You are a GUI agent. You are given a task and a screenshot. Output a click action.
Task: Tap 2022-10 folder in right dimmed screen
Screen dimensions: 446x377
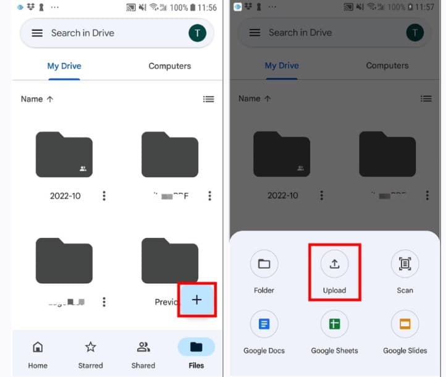282,154
